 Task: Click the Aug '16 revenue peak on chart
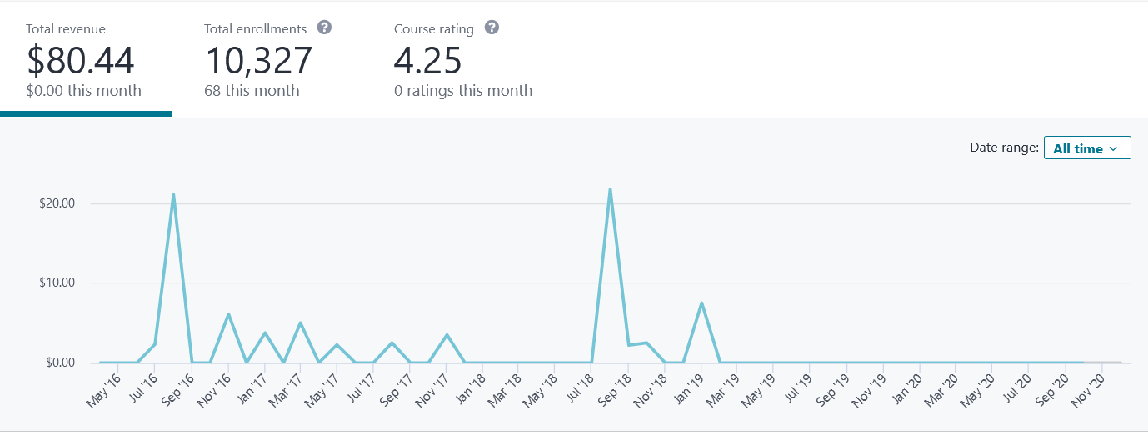coord(173,194)
